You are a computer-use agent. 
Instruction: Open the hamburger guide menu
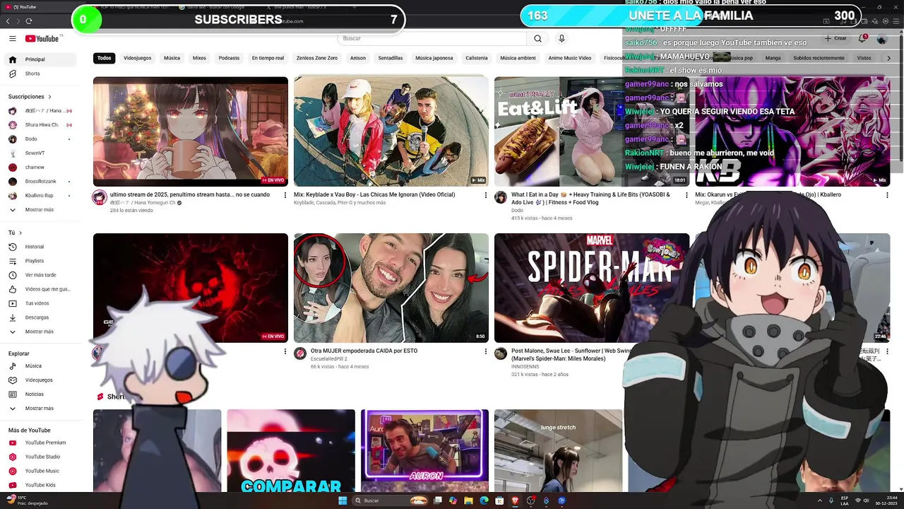[x=13, y=39]
